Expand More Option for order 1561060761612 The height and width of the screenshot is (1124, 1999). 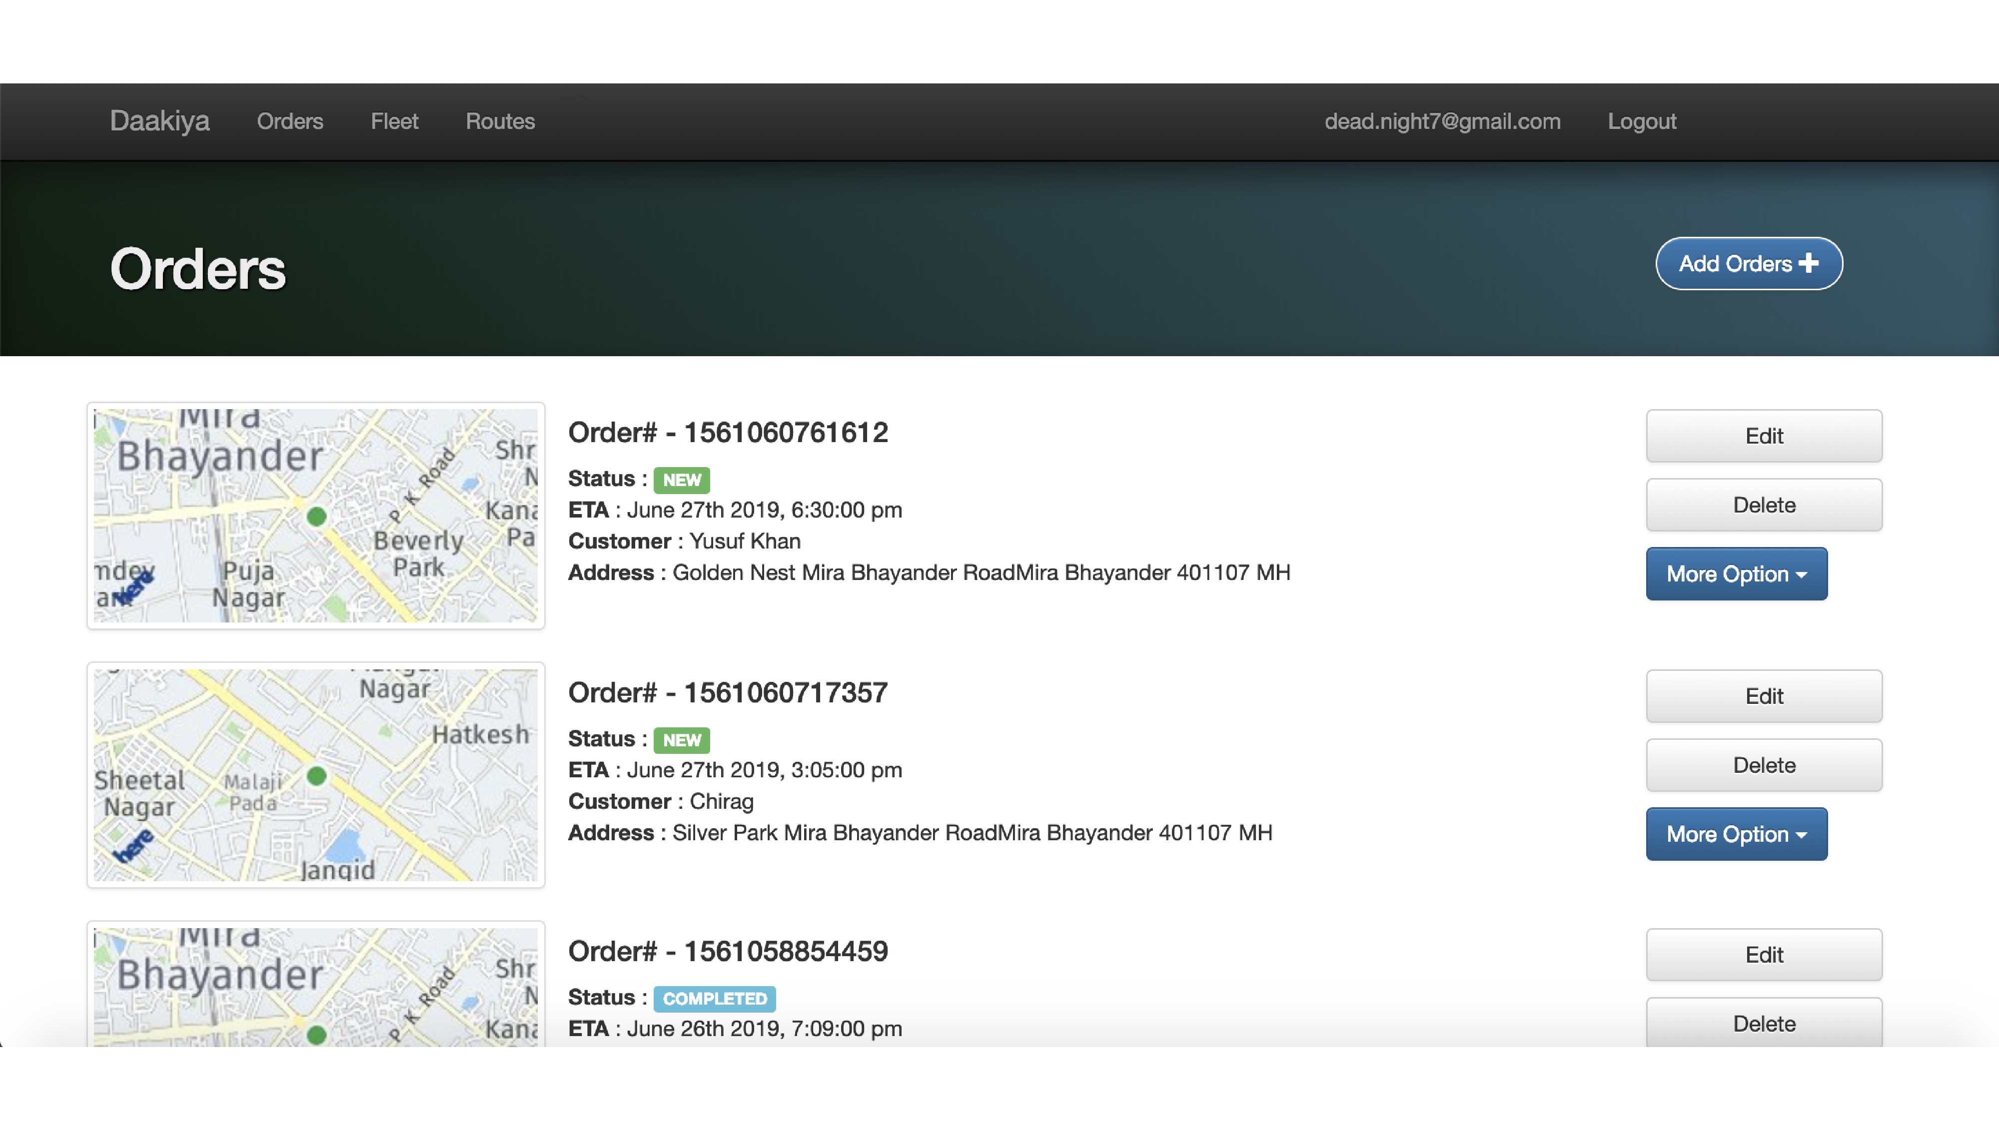[1736, 574]
